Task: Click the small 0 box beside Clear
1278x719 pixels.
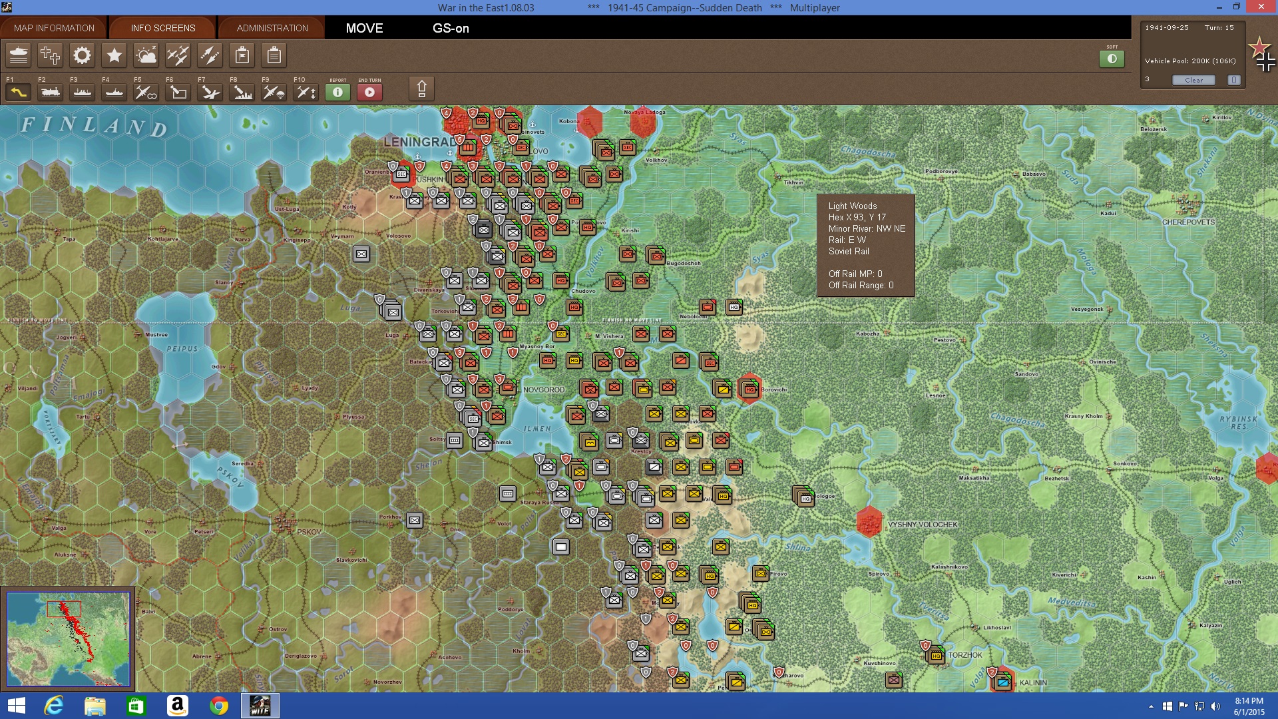Action: [1233, 80]
